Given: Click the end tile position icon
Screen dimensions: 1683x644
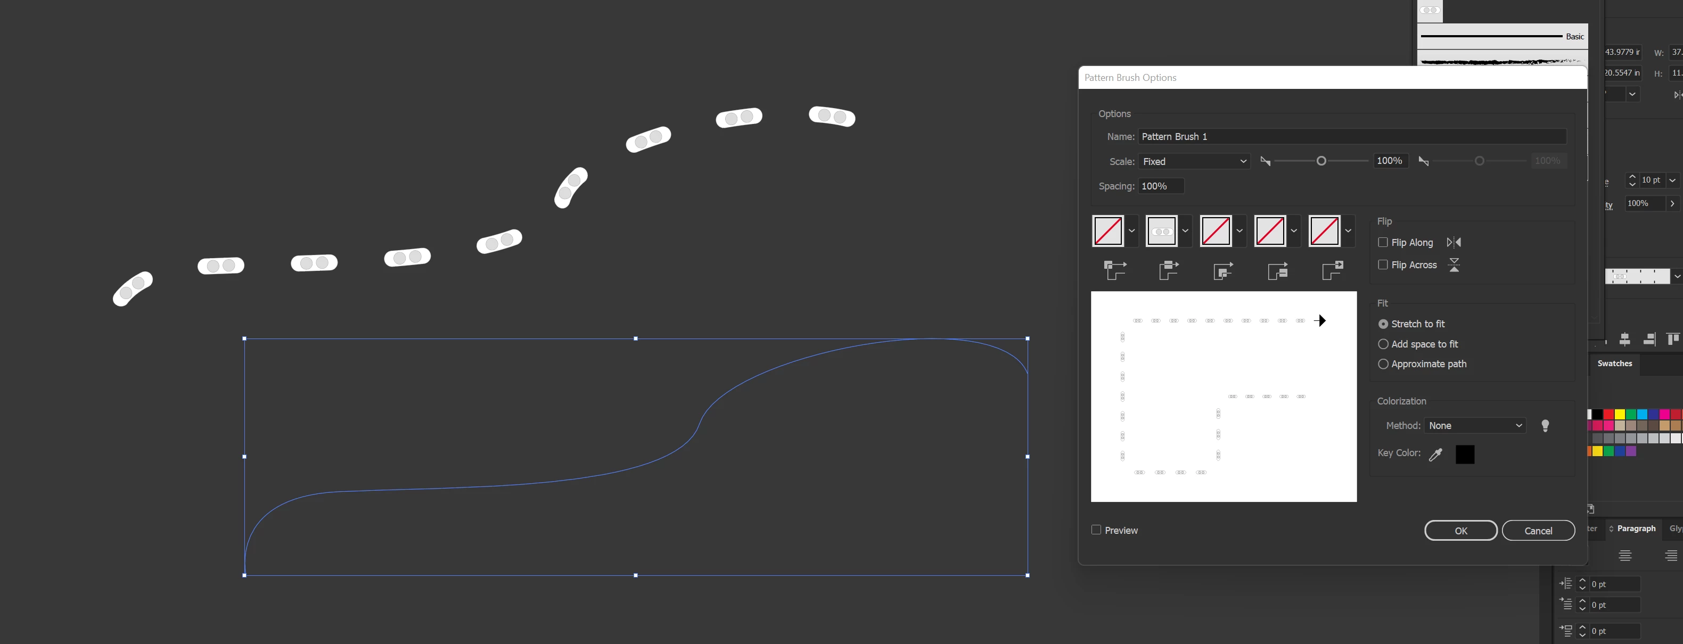Looking at the screenshot, I should [1332, 270].
